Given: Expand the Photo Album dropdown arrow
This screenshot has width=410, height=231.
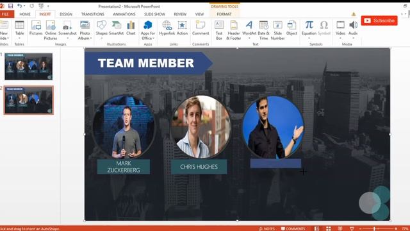Looking at the screenshot, I should tap(91, 38).
